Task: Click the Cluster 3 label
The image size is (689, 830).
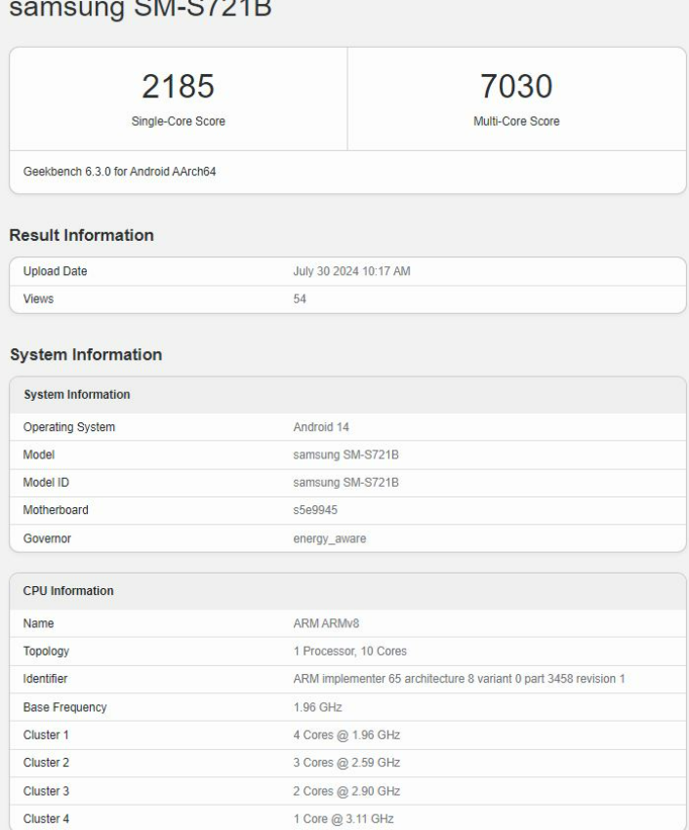Action: point(46,791)
